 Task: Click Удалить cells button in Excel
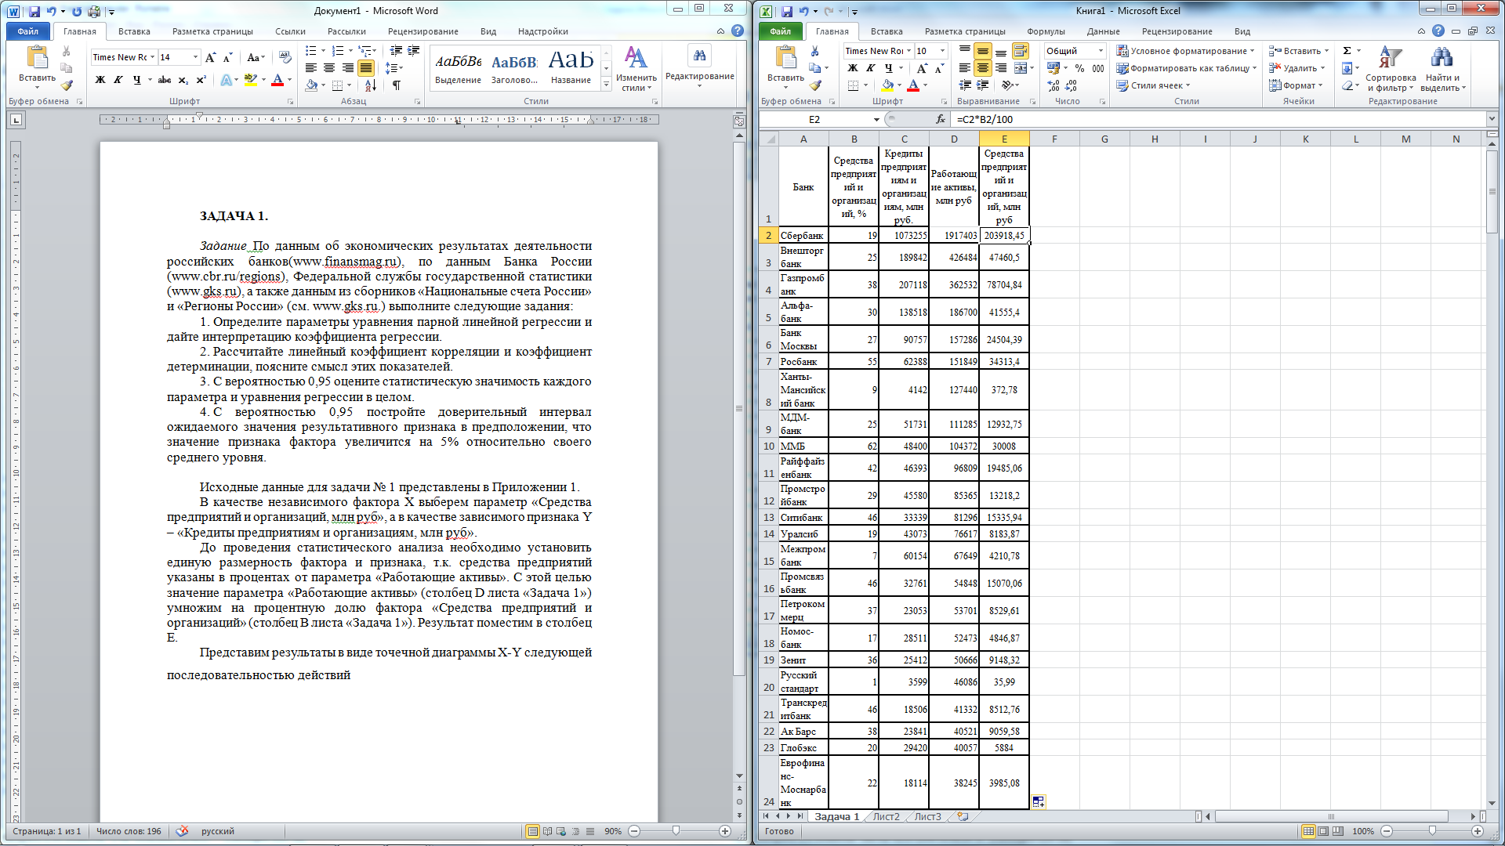[1296, 68]
